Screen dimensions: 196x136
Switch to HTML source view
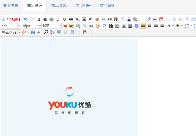103,19
